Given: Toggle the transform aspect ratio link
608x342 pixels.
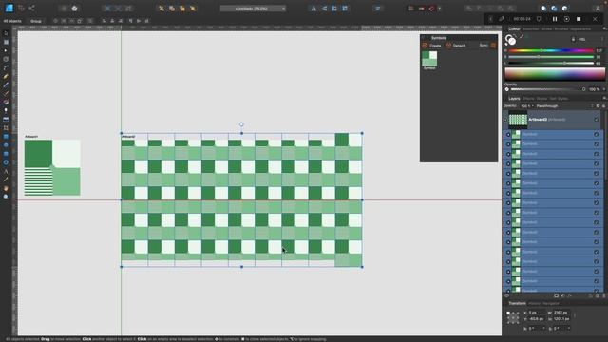Looking at the screenshot, I should [x=575, y=315].
